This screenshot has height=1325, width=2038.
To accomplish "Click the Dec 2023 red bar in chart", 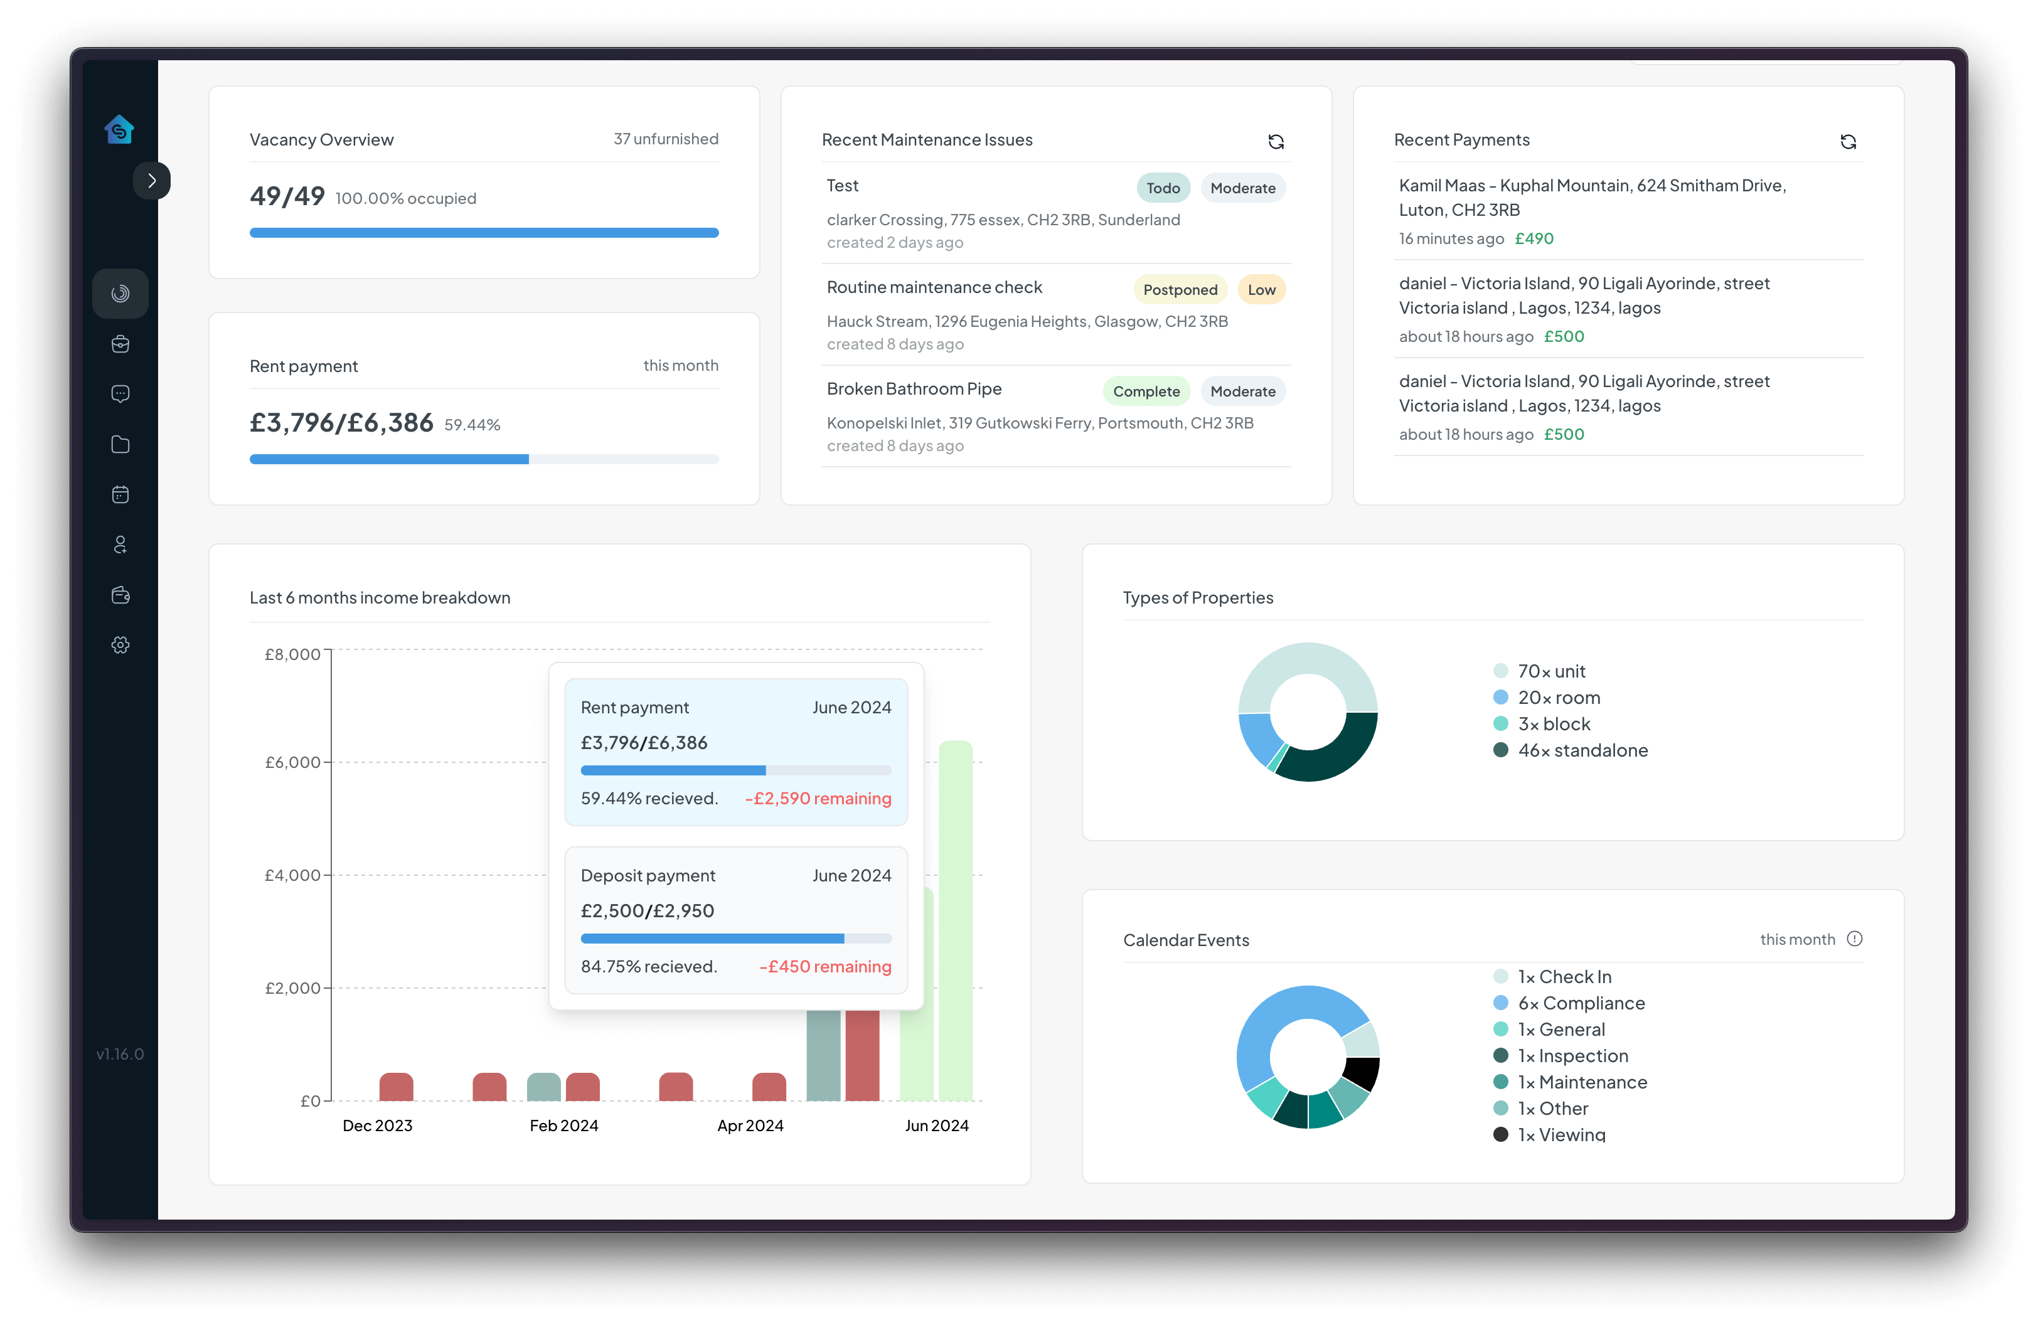I will point(397,1086).
